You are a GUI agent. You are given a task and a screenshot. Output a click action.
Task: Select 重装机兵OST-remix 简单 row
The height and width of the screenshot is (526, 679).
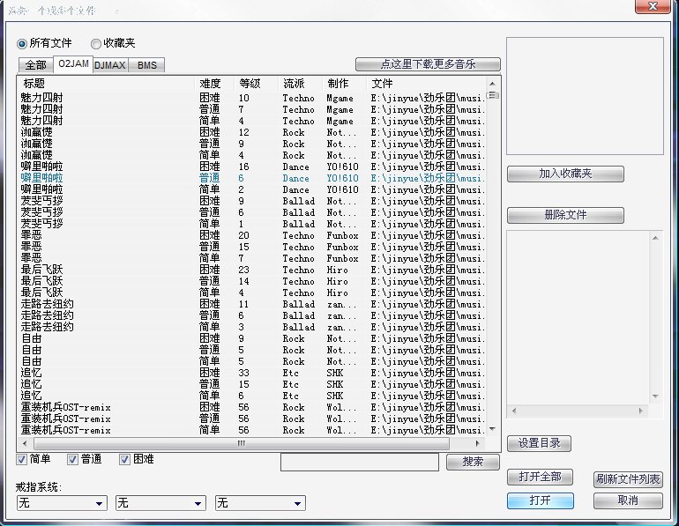point(252,430)
